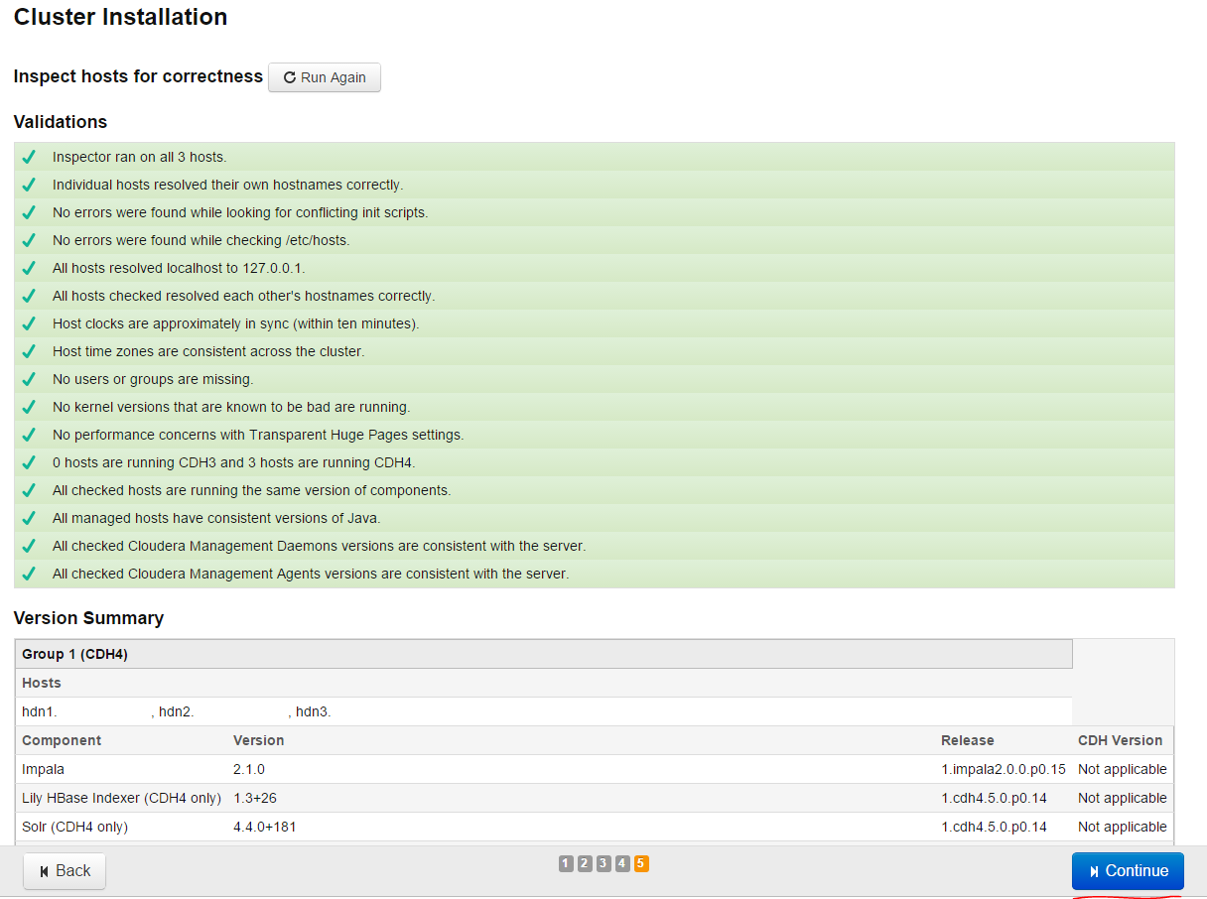Jump to wizard step 1
Screen dimensions: 1207x899
[566, 863]
